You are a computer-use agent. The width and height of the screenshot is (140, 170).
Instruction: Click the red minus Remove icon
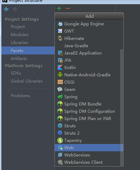point(68,8)
